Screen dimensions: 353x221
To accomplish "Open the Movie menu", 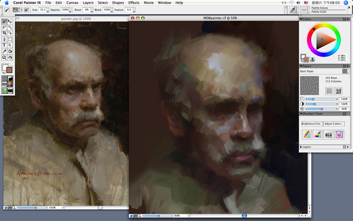I will click(149, 3).
